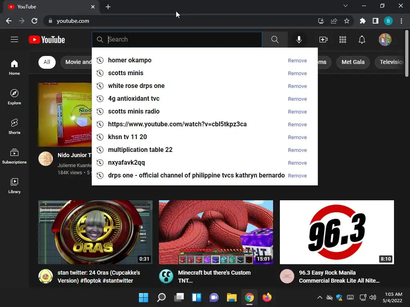Screen dimensions: 410x307
Task: Open the account avatar menu
Action: pos(385,40)
